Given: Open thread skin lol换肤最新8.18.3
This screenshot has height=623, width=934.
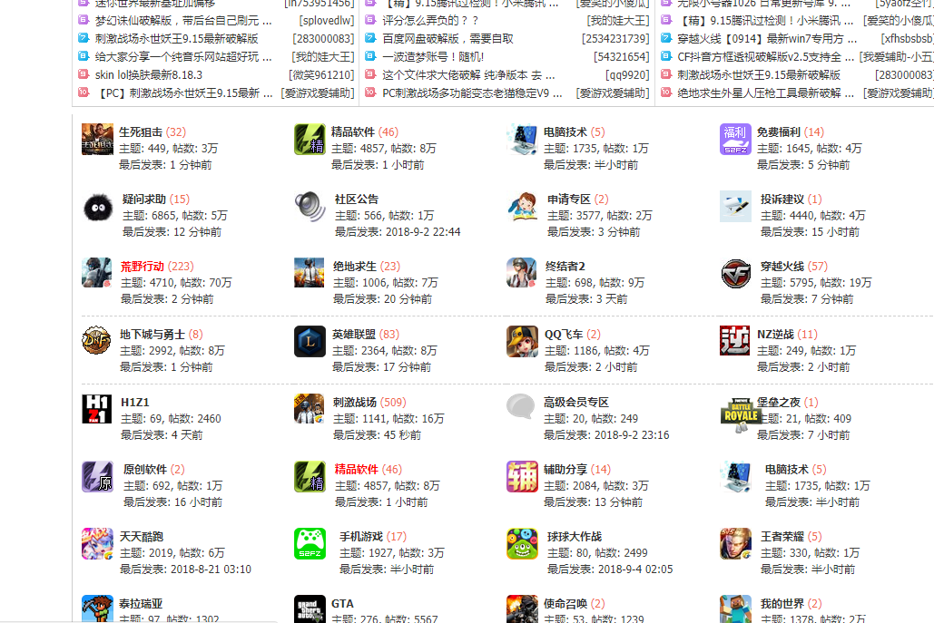Looking at the screenshot, I should (149, 75).
